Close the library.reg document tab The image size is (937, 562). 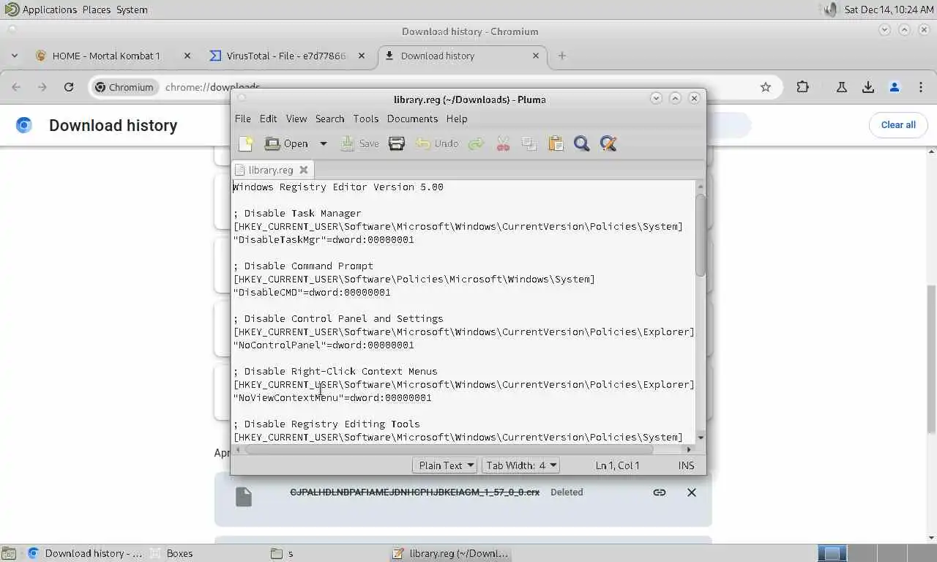pyautogui.click(x=304, y=170)
